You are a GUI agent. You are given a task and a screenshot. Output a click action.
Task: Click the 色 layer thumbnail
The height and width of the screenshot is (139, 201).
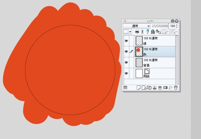coord(139,52)
